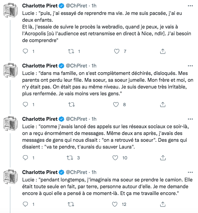Like the tweet with 10 likes
Viewport: 198px width, 213px height.
[x=115, y=158]
